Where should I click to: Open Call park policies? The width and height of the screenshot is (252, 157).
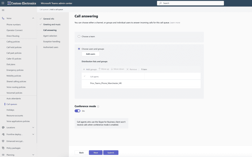tap(14, 53)
